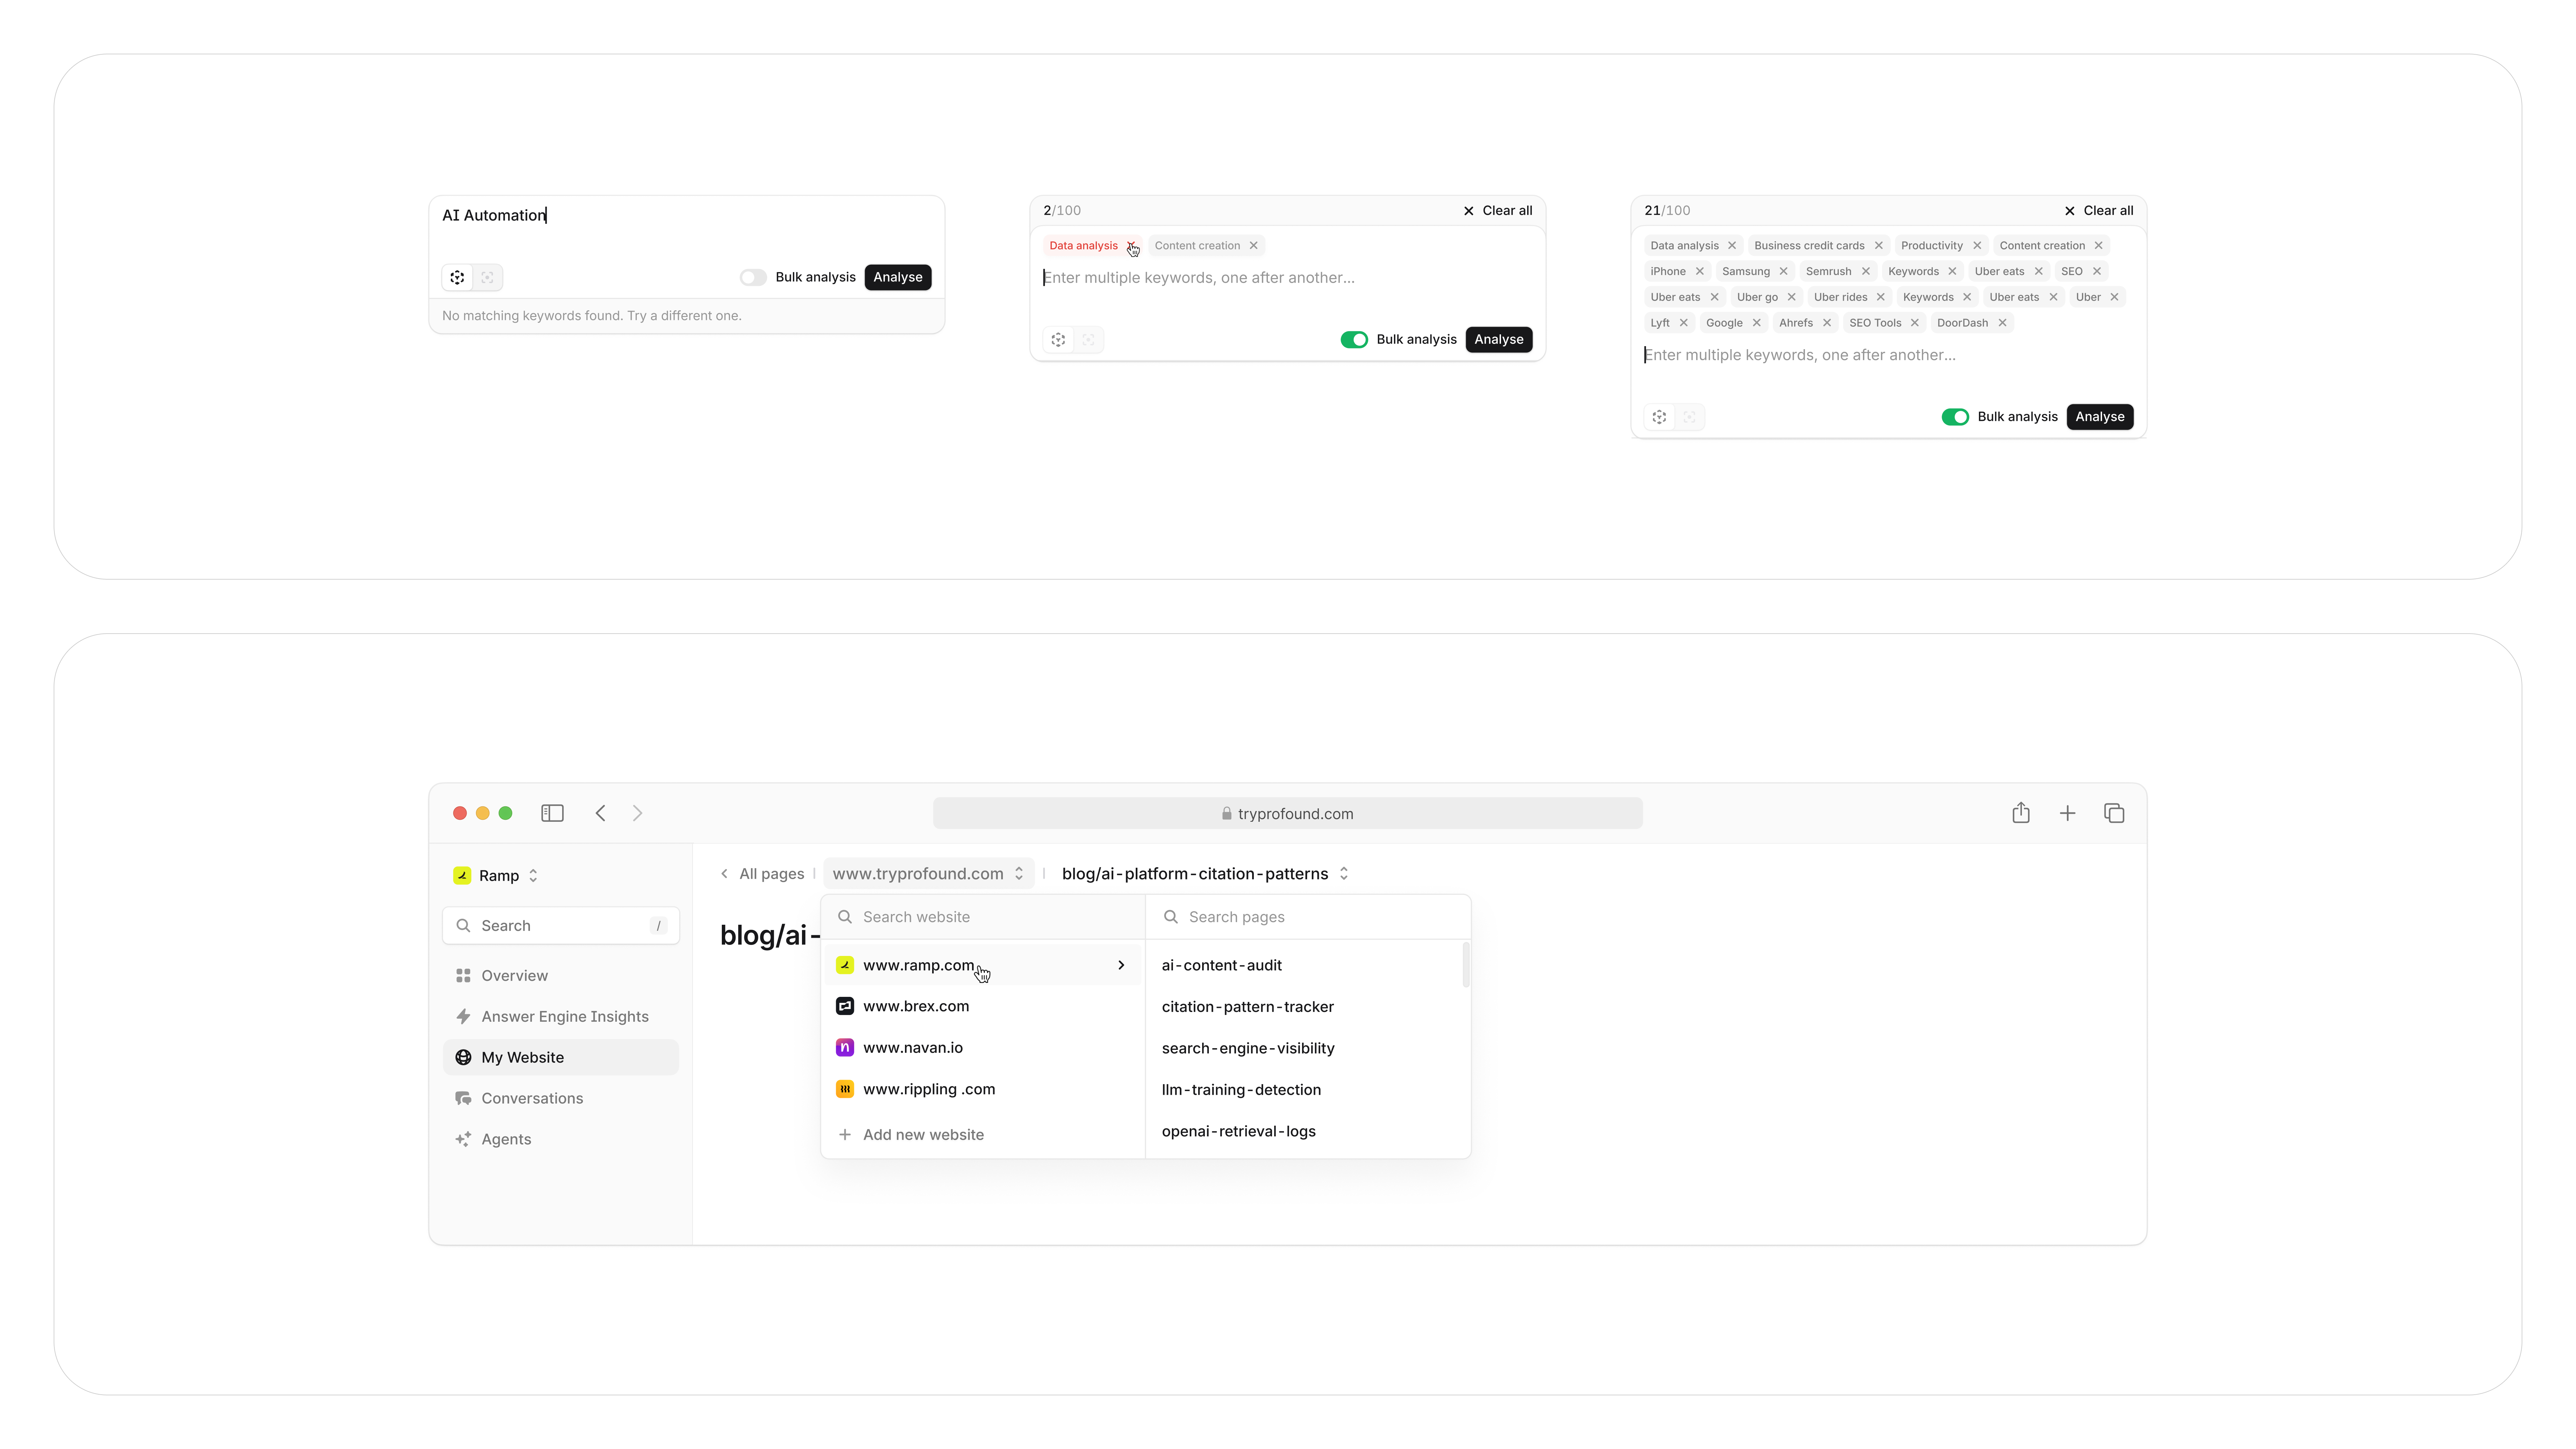Viewport: 2576px width, 1449px height.
Task: Open a new browser tab with plus icon
Action: click(x=2067, y=813)
